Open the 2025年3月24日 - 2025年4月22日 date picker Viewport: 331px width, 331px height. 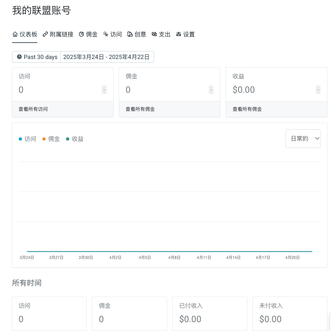[x=107, y=57]
